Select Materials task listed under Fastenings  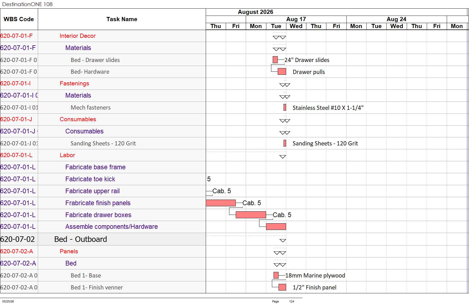tap(78, 95)
